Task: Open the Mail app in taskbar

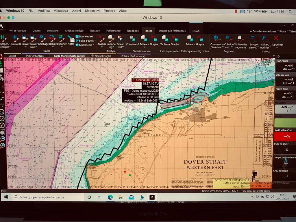Action: (131, 197)
